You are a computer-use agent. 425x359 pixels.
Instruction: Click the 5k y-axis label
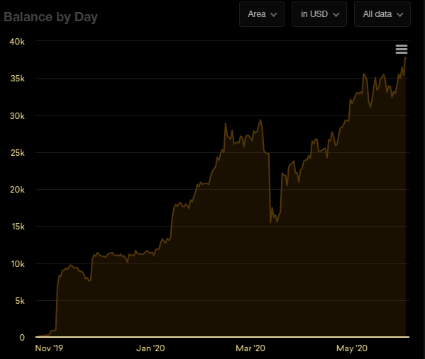pyautogui.click(x=20, y=300)
